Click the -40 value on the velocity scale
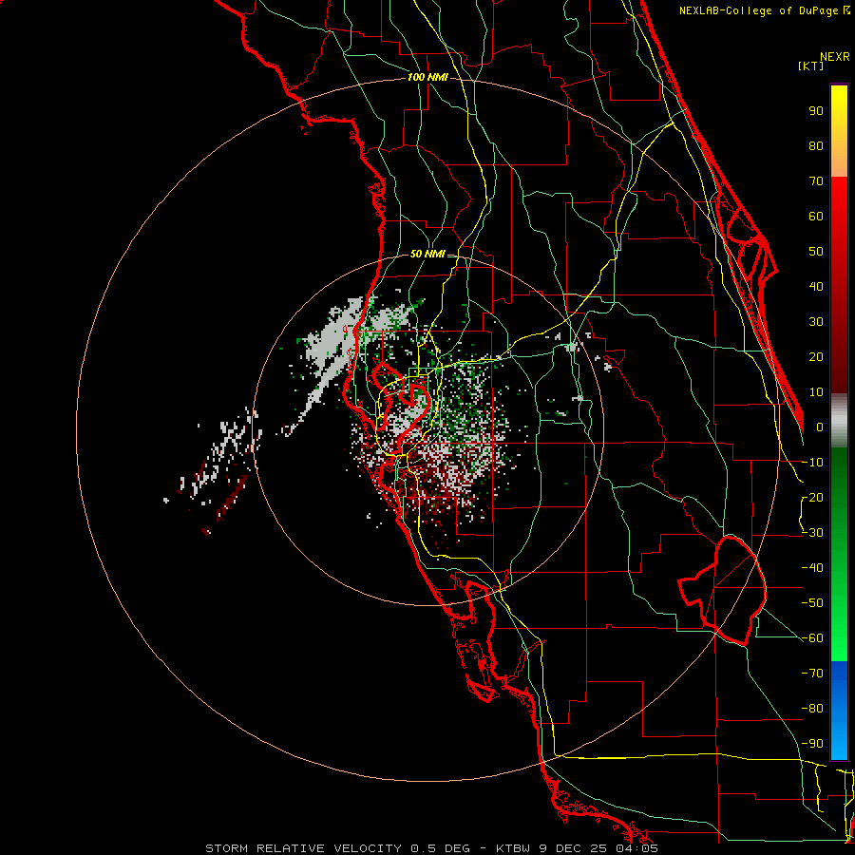The width and height of the screenshot is (855, 855). (812, 568)
